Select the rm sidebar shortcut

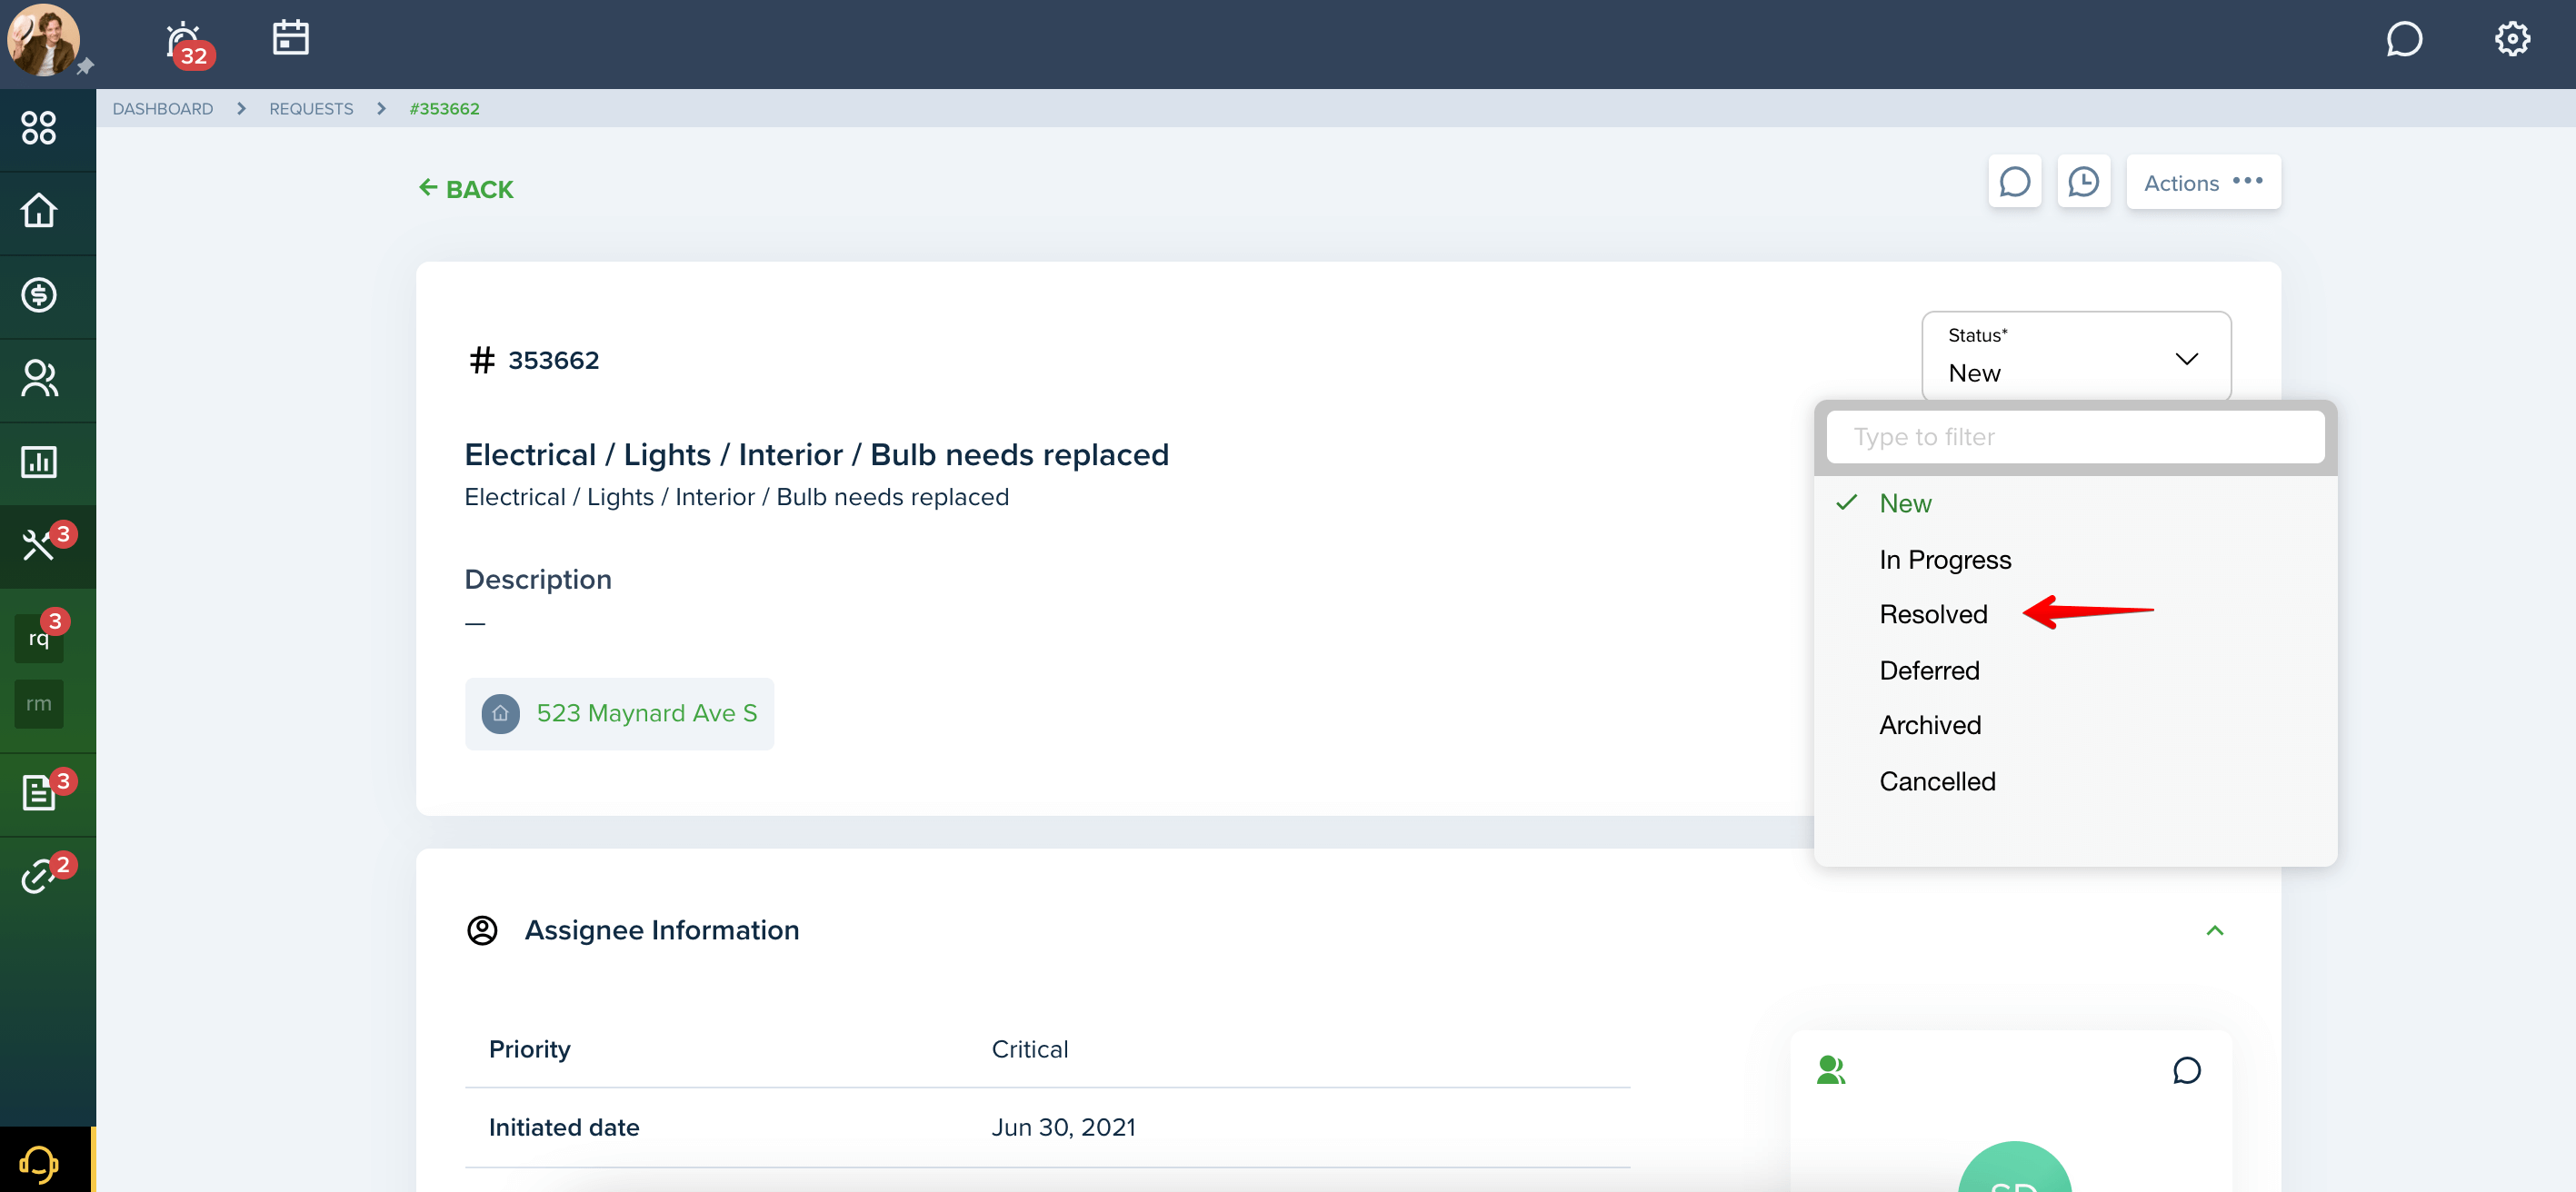(x=39, y=703)
